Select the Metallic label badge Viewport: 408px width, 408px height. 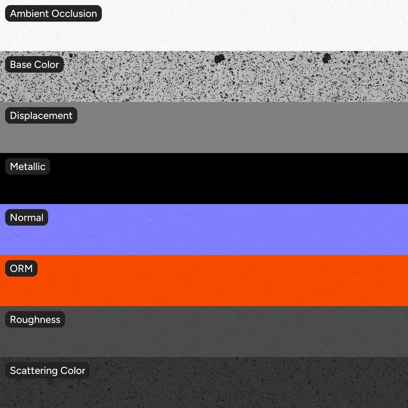[28, 166]
